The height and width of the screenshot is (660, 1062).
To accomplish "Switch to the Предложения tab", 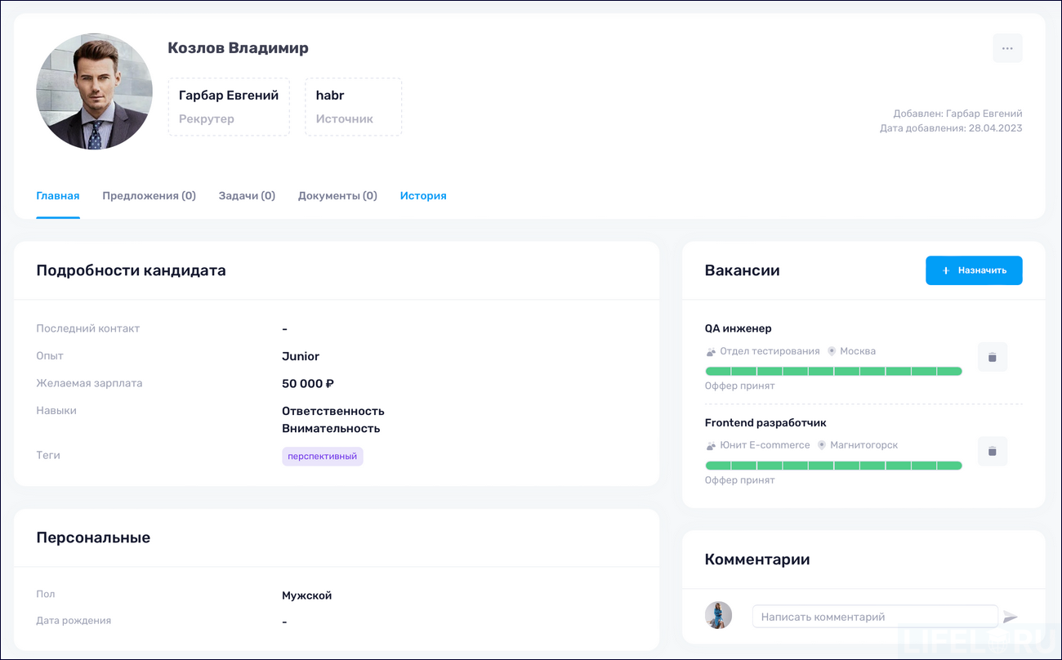I will pyautogui.click(x=149, y=195).
